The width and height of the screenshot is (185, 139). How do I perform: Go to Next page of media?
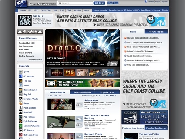(x=113, y=96)
